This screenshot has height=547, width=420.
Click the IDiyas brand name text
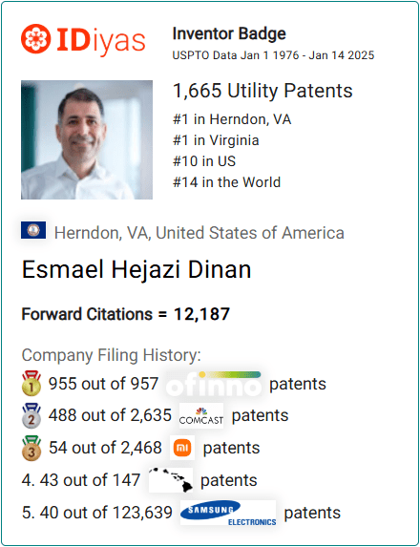click(100, 40)
